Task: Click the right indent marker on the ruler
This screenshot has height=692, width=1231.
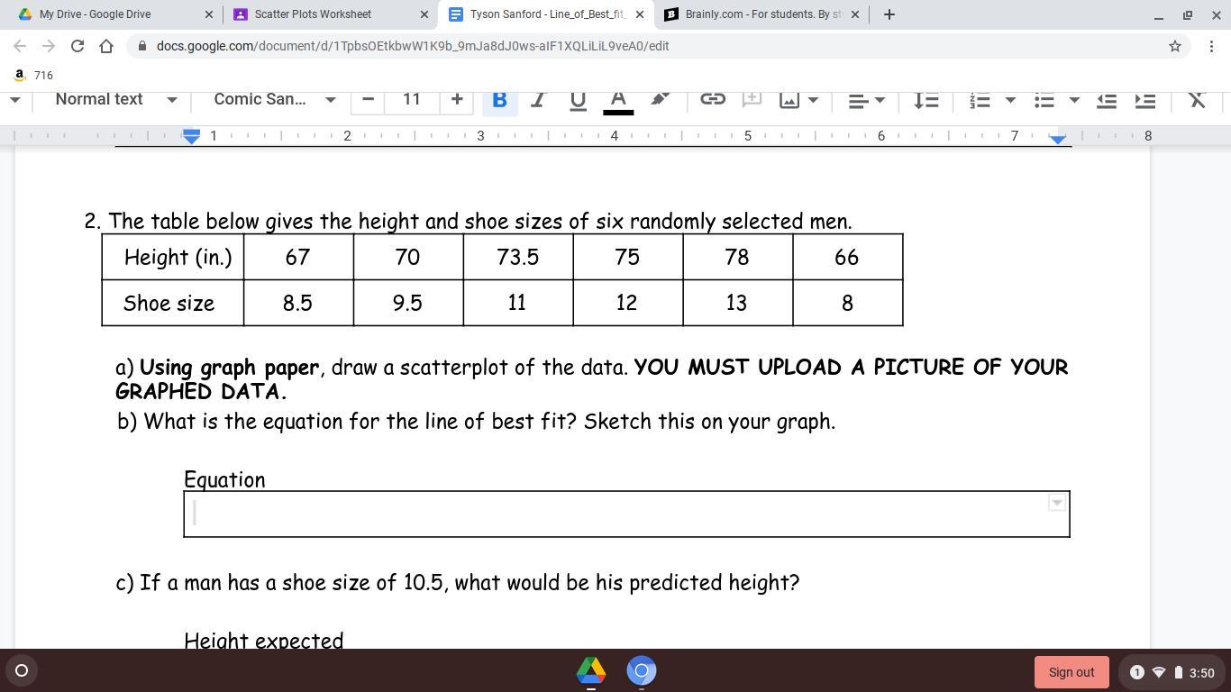Action: (x=1058, y=138)
